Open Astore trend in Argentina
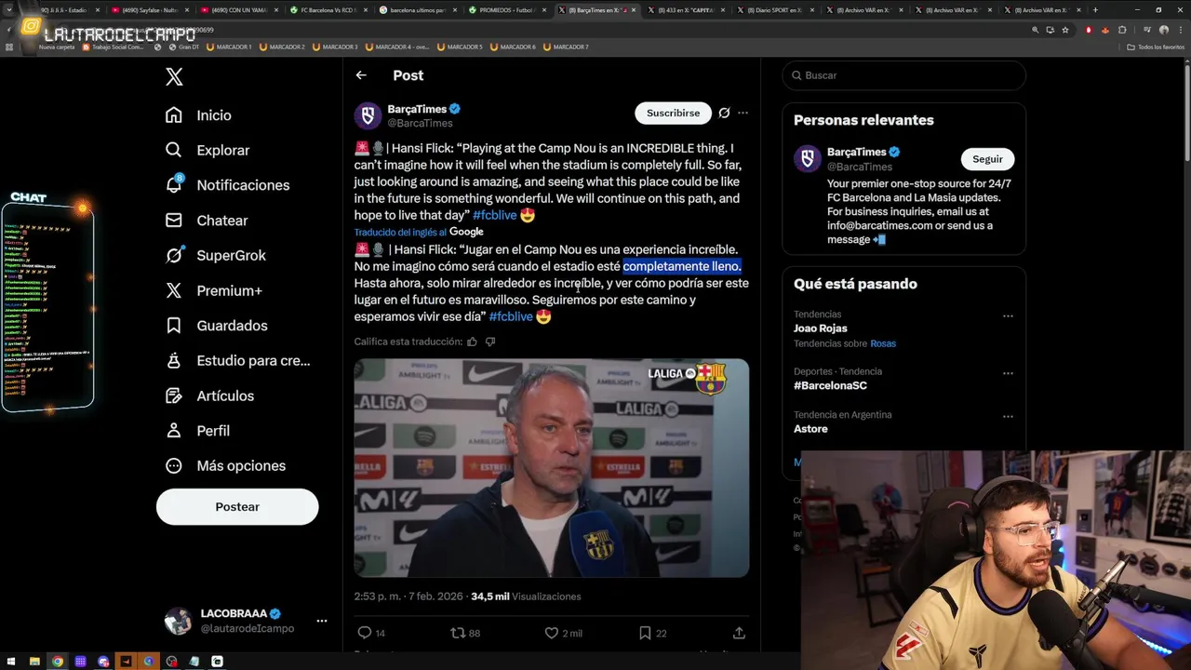 (810, 429)
